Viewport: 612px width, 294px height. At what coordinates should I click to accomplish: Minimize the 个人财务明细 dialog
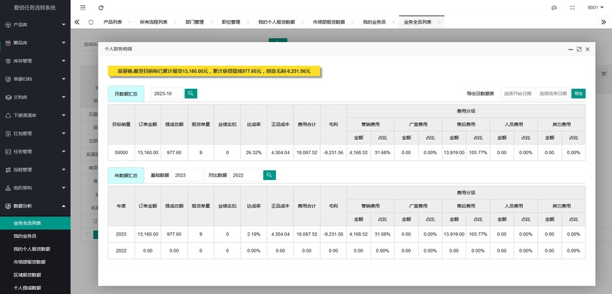tap(571, 49)
